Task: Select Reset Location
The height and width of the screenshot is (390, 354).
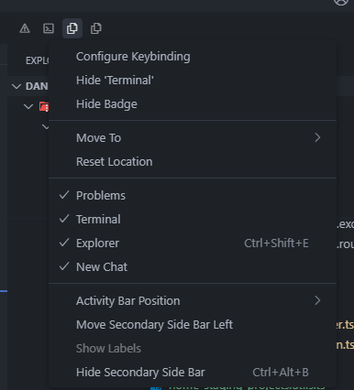Action: [193, 162]
